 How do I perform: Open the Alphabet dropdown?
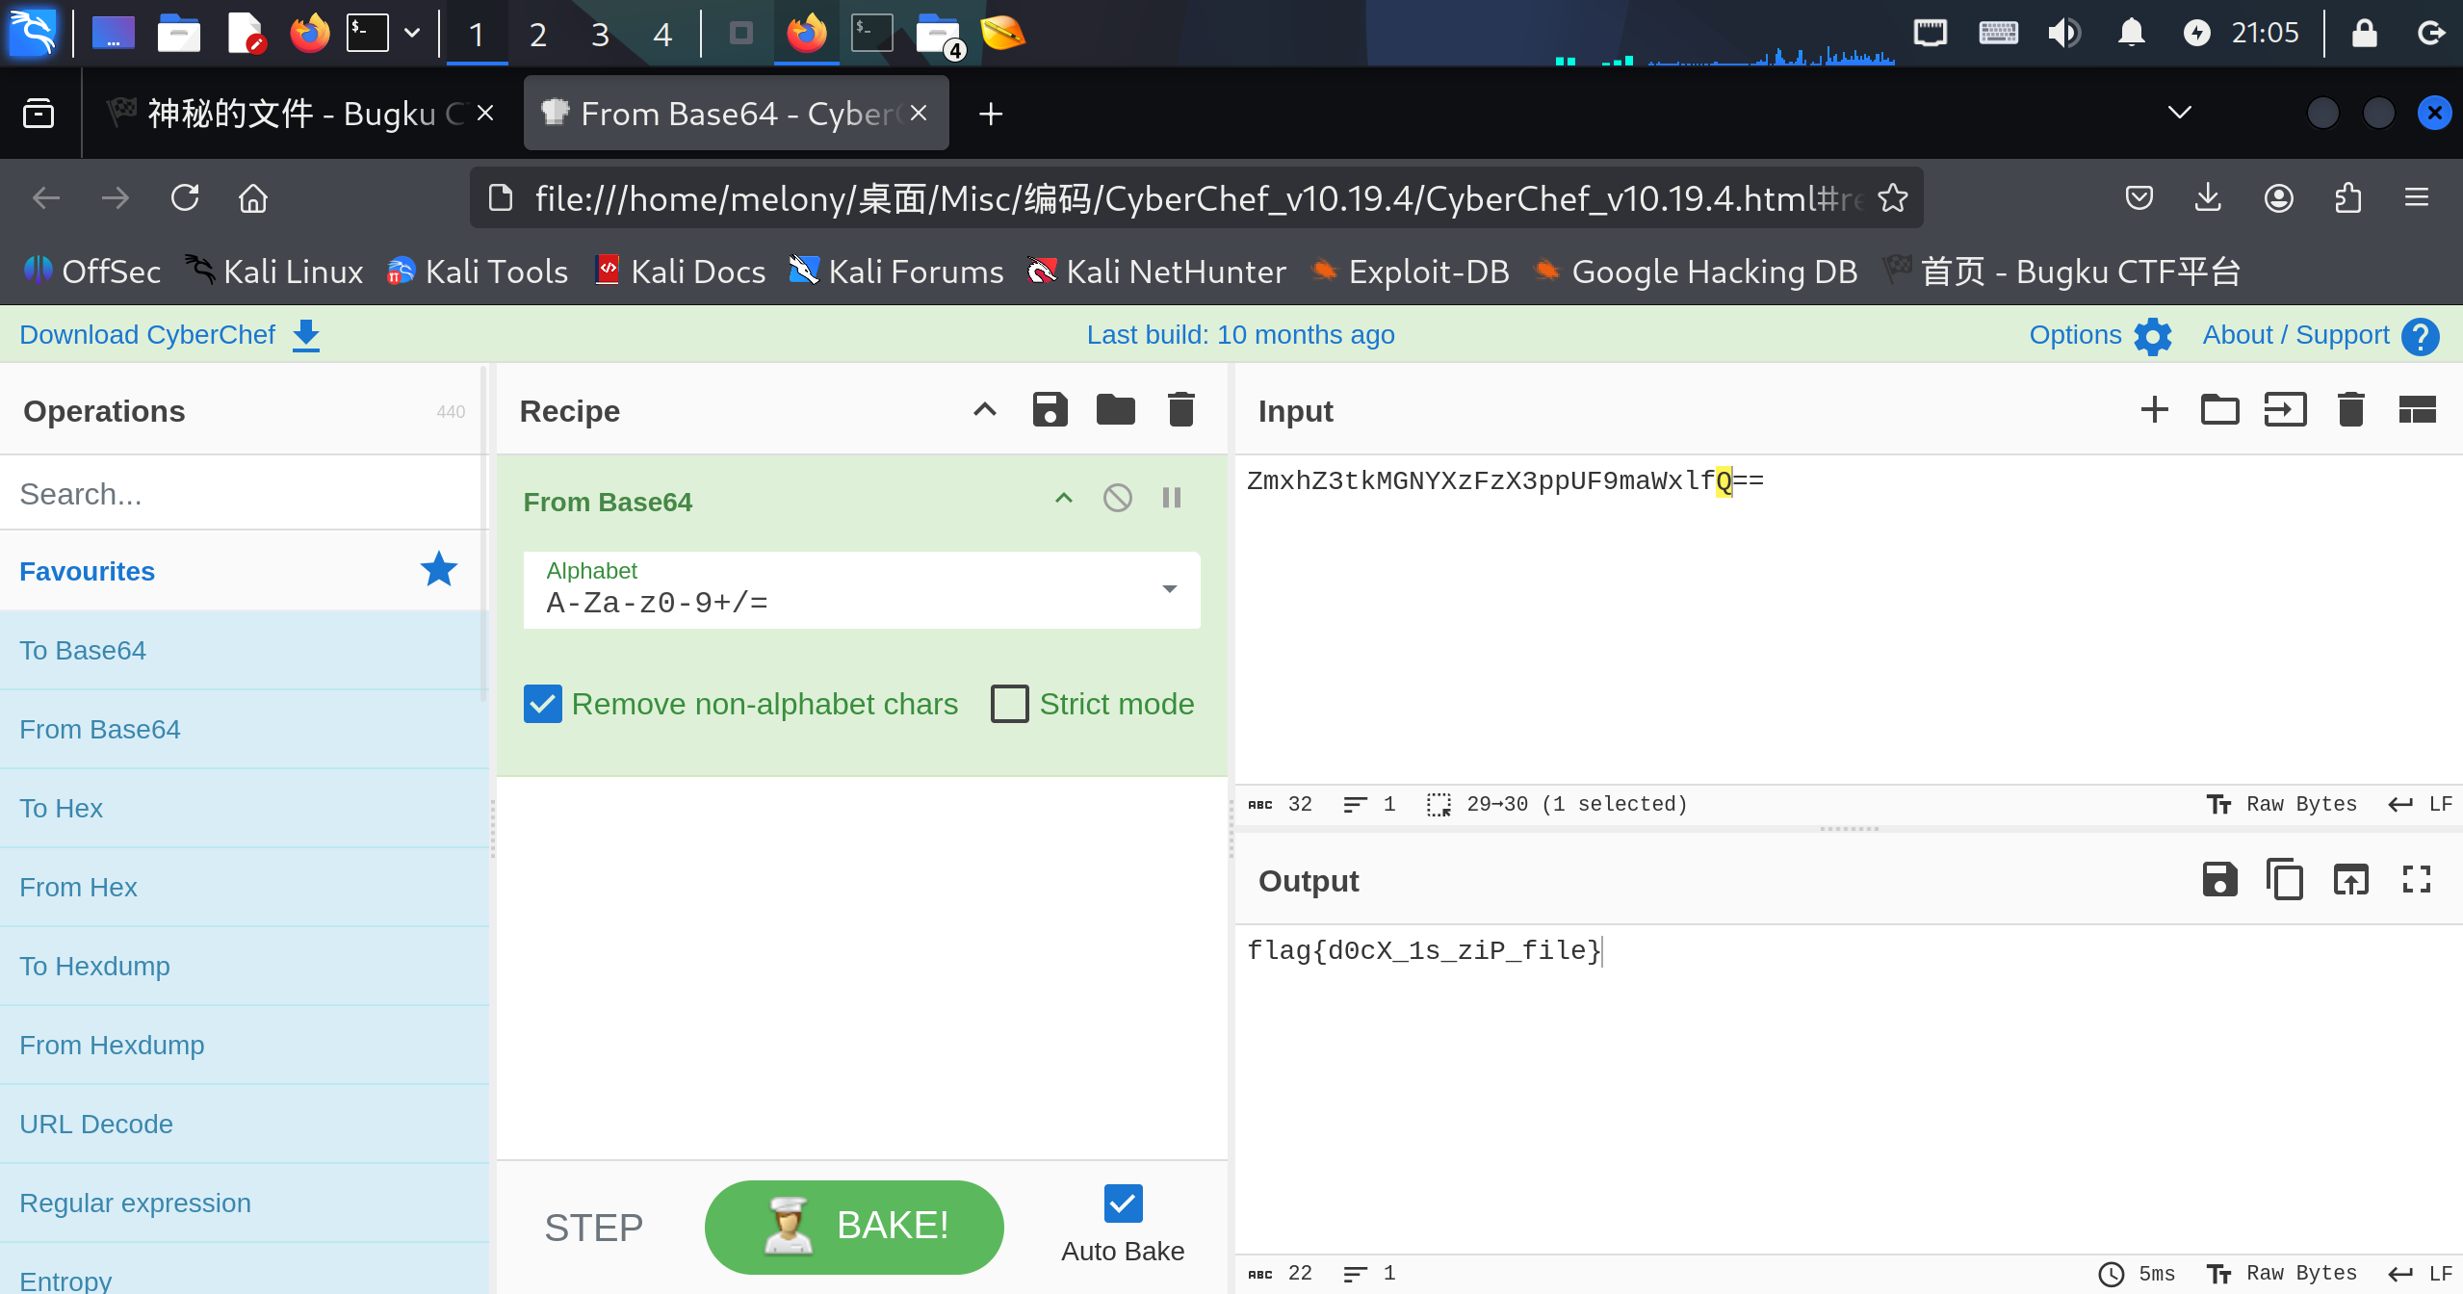1169,589
